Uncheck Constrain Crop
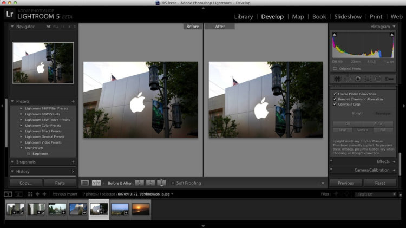 (335, 104)
